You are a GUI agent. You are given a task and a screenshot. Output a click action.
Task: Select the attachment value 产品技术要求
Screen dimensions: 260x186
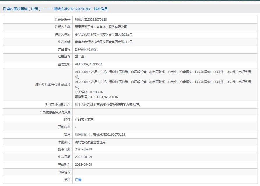[x=84, y=119]
